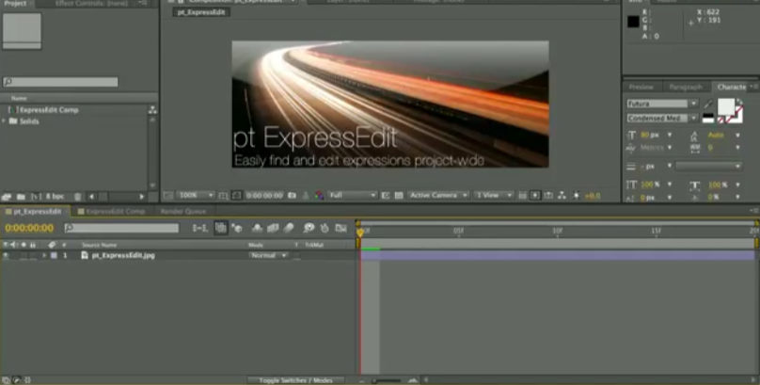
Task: Click the timeline layer search field
Action: [121, 228]
